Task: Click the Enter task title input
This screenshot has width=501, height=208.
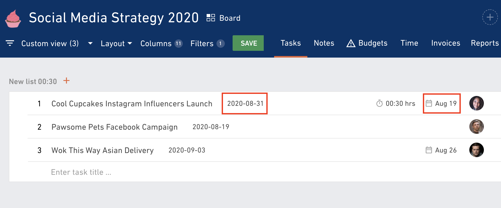Action: (81, 172)
